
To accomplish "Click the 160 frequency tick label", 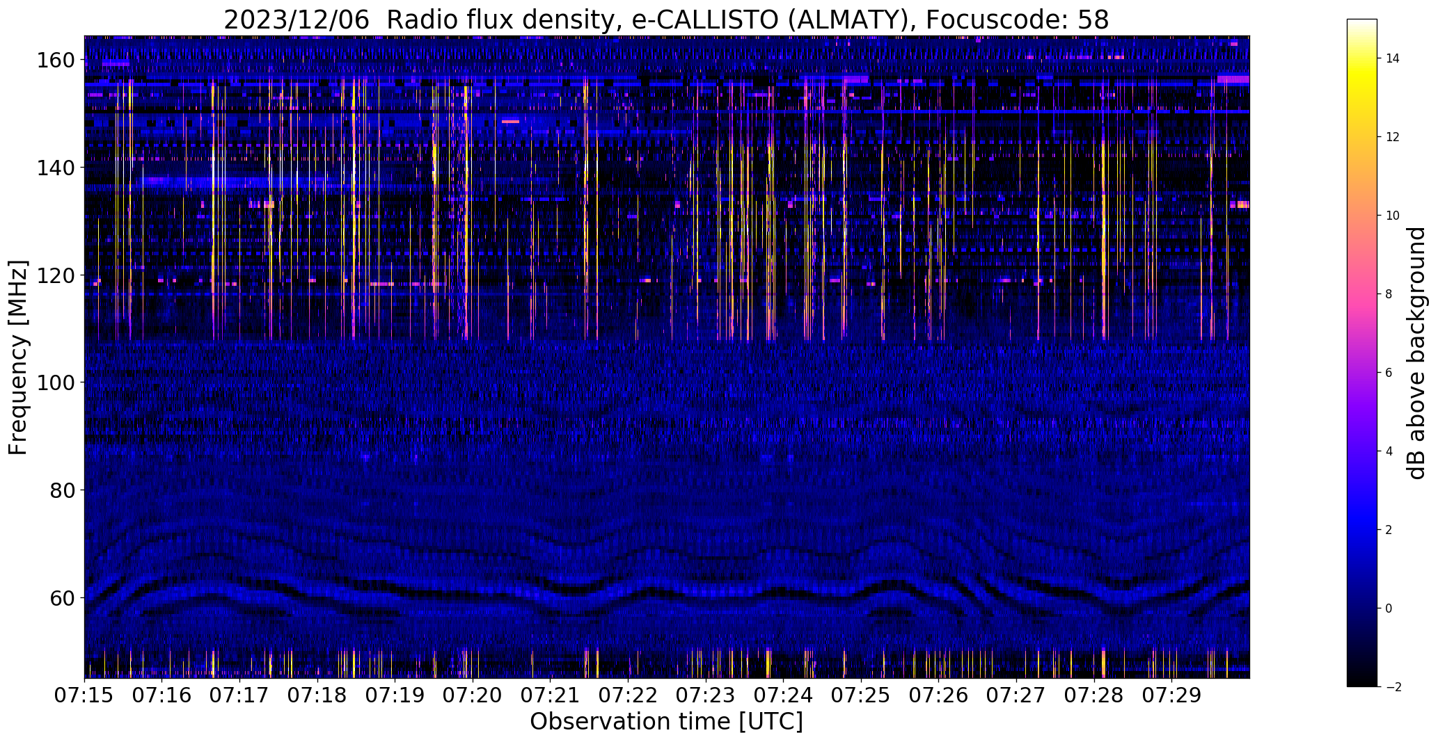I will tap(56, 61).
